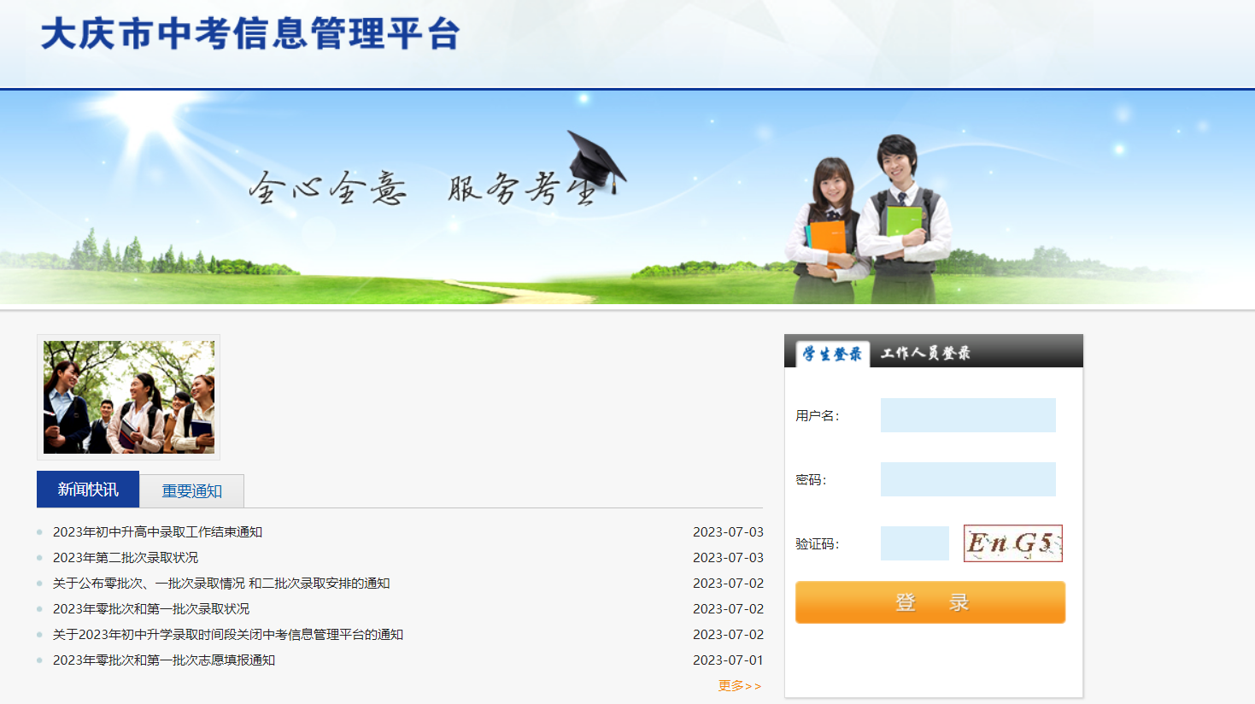The height and width of the screenshot is (704, 1255).
Task: Click the students group photo thumbnail
Action: 129,397
